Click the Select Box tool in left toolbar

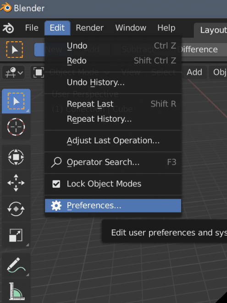point(16,101)
